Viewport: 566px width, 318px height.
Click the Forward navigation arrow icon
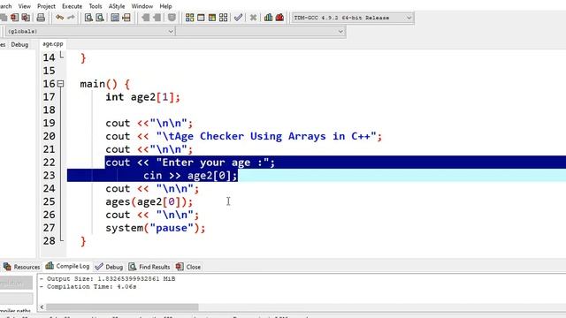pyautogui.click(x=157, y=18)
